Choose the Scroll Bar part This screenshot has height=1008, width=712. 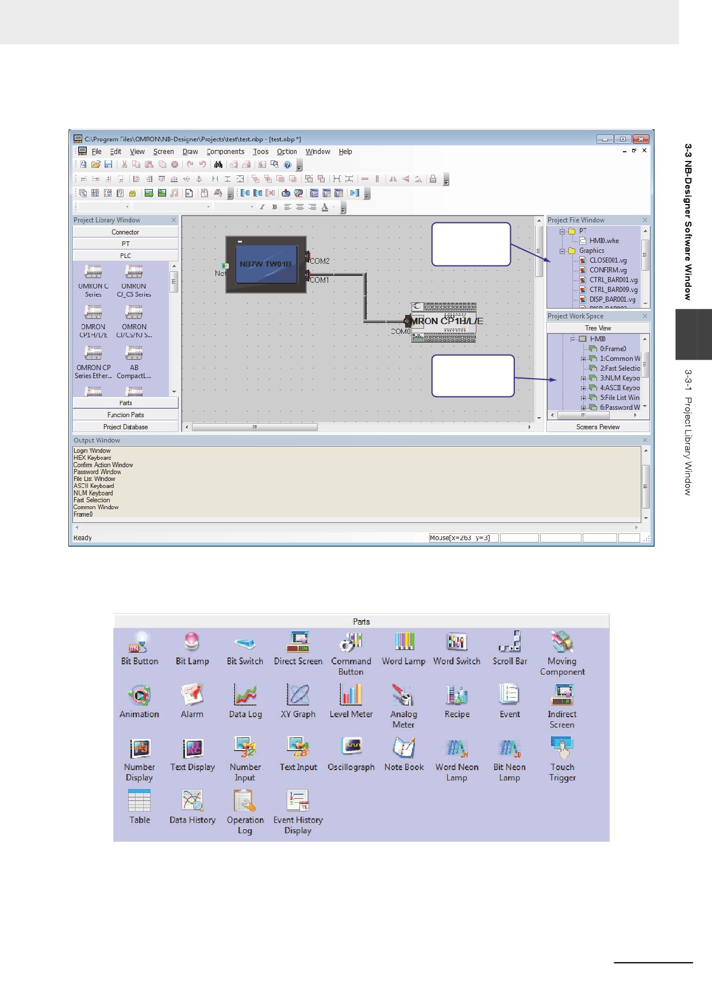pos(510,649)
